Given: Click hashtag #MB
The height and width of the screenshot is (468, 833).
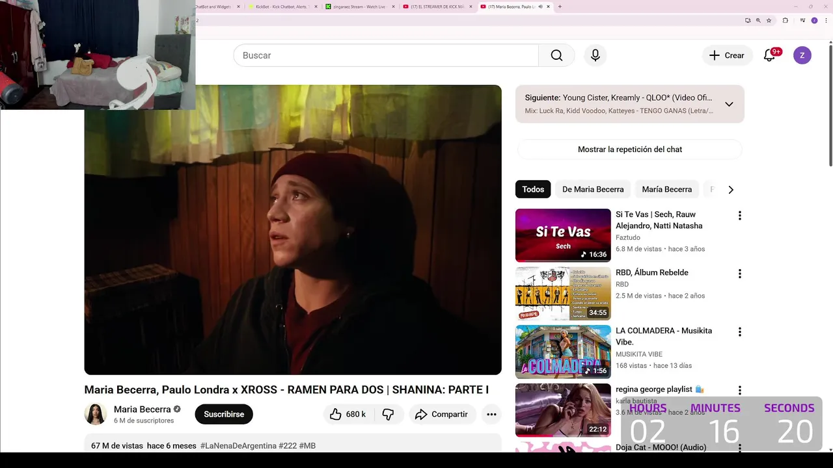Looking at the screenshot, I should pos(307,446).
